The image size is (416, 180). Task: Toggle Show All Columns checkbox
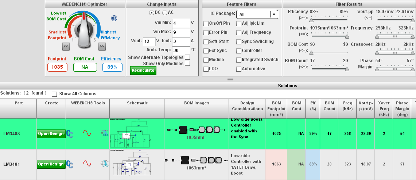pos(54,94)
